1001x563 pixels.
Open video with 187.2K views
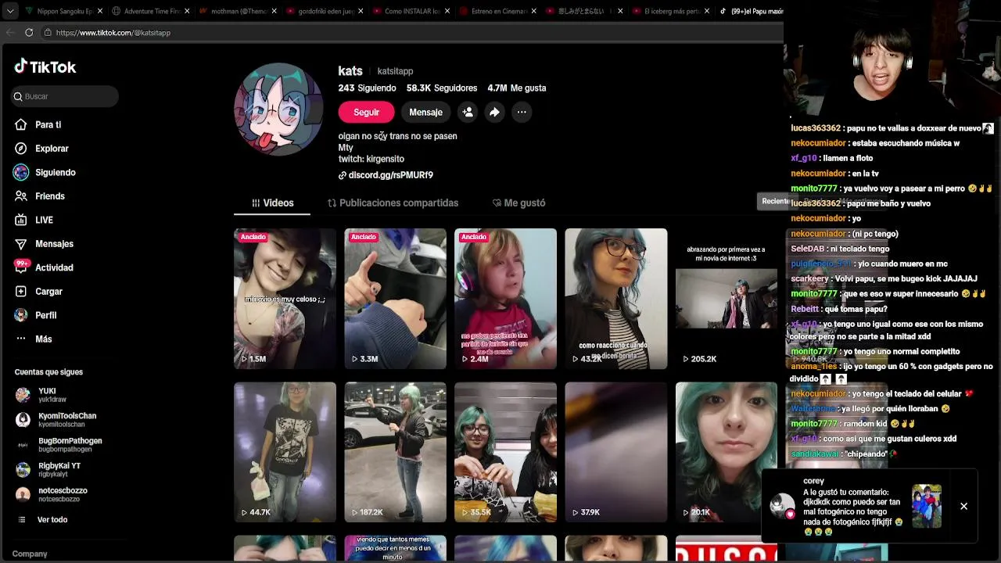tap(395, 452)
